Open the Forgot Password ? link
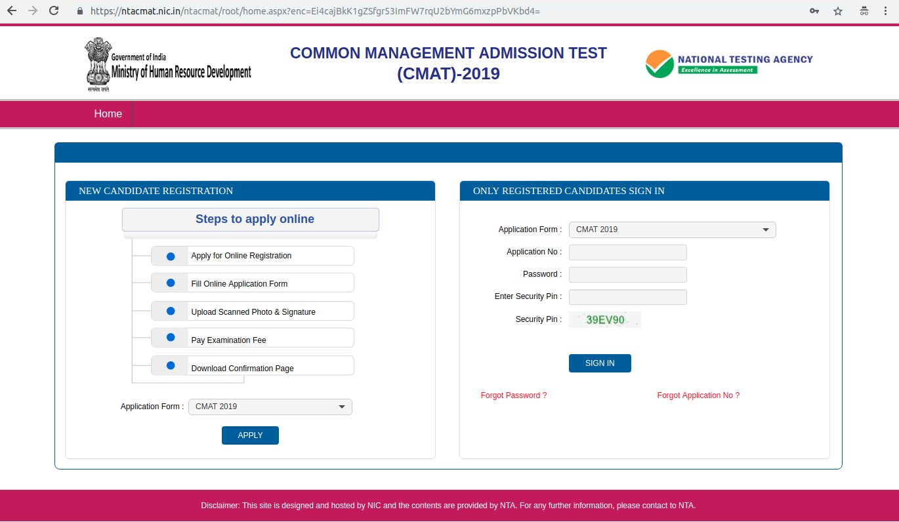The image size is (899, 522). tap(514, 395)
